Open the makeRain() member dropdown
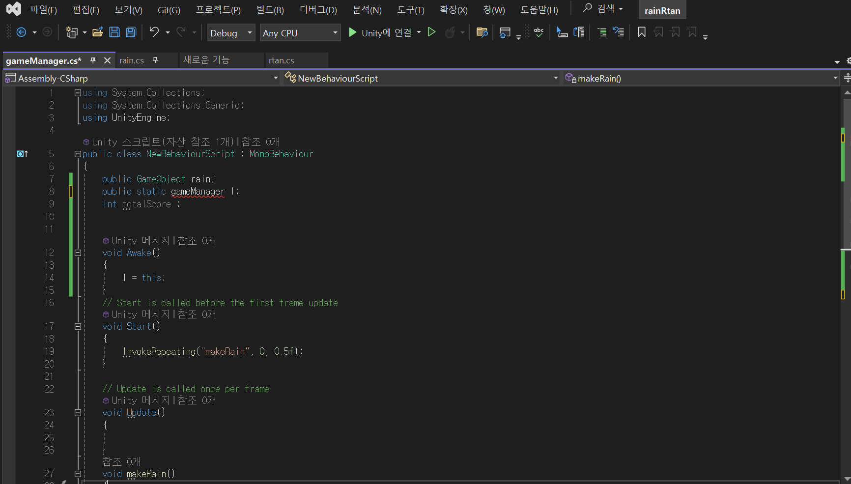Screen dimensions: 851x484 coord(701,78)
